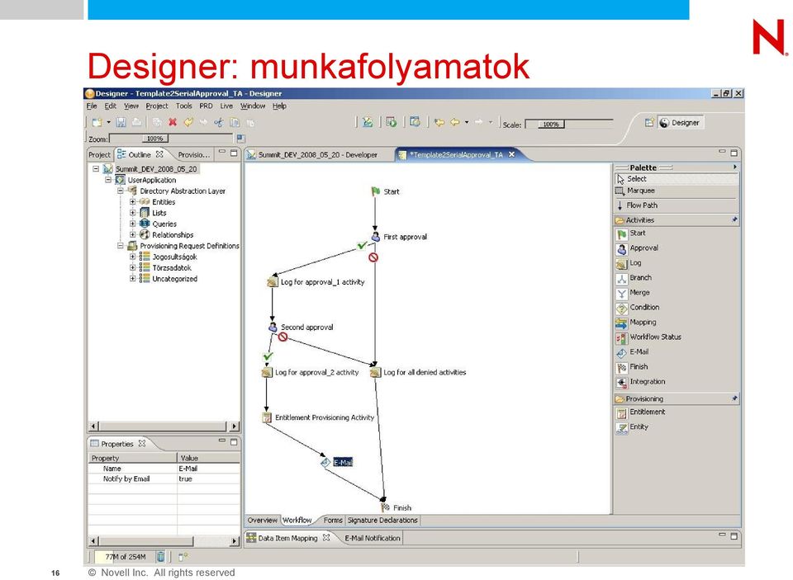Switch to the Forms tab
Image resolution: width=793 pixels, height=580 pixels.
pos(333,520)
